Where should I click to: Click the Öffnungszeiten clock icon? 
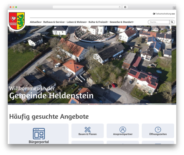(x=158, y=129)
